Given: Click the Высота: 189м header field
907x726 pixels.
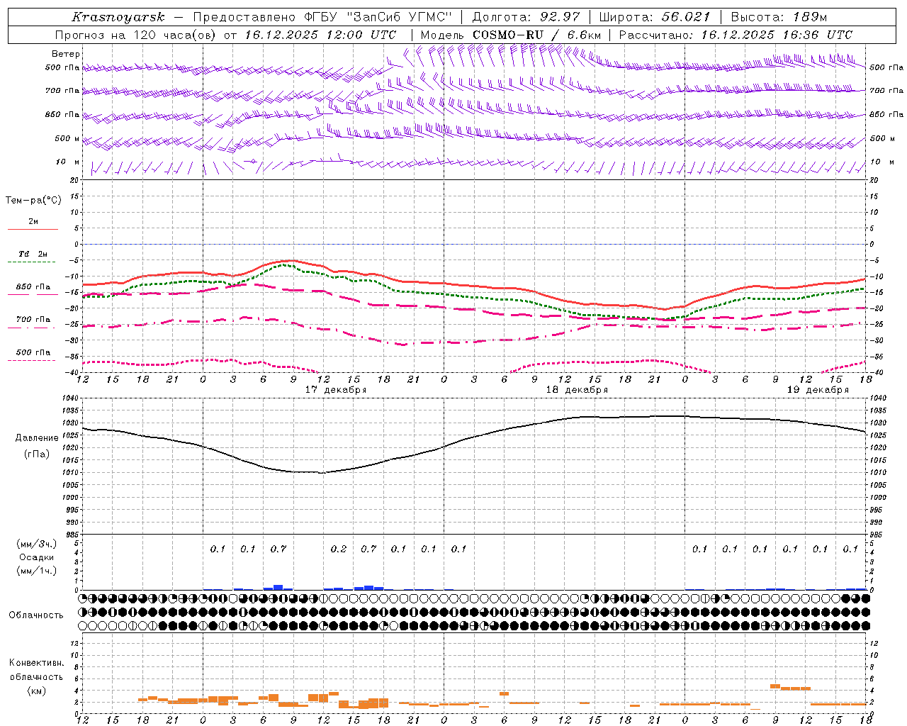Looking at the screenshot, I should click(779, 17).
